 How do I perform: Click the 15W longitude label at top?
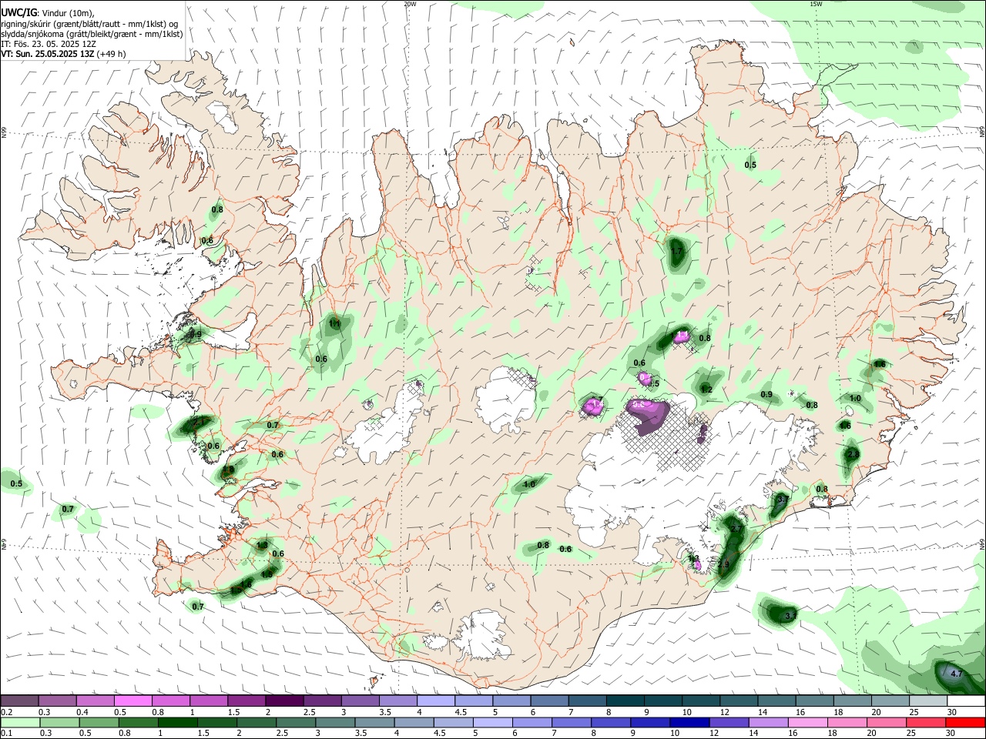click(x=815, y=4)
